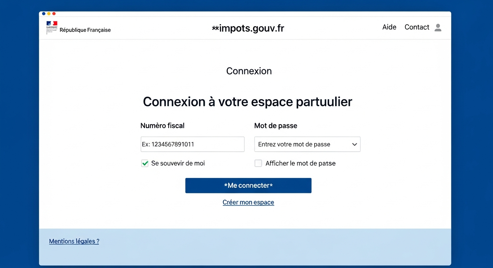Click the small Connexion page heading

click(249, 71)
